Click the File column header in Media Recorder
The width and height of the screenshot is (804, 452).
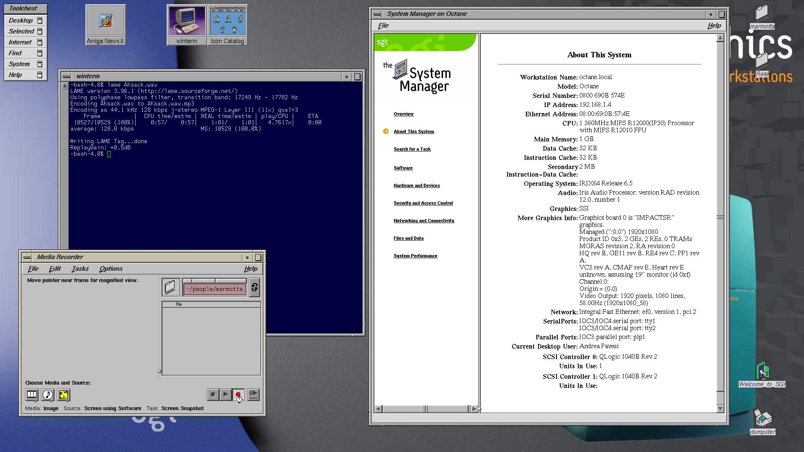[x=211, y=304]
